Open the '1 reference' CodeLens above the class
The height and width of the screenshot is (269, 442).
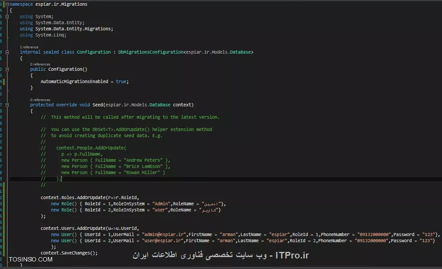(x=29, y=47)
